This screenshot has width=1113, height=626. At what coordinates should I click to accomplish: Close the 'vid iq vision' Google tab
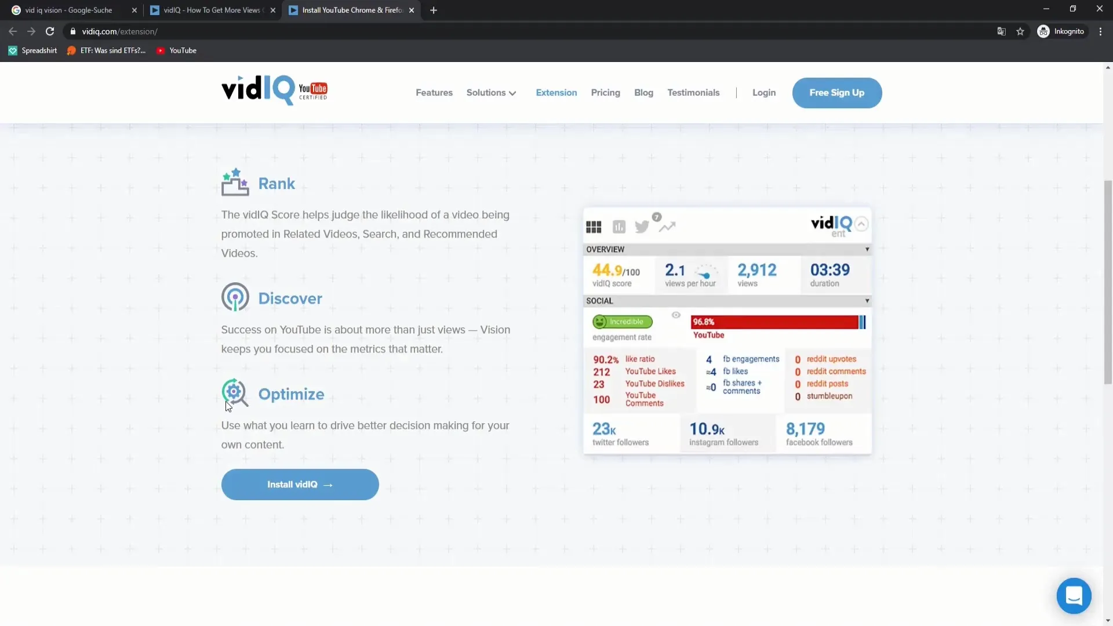coord(134,10)
